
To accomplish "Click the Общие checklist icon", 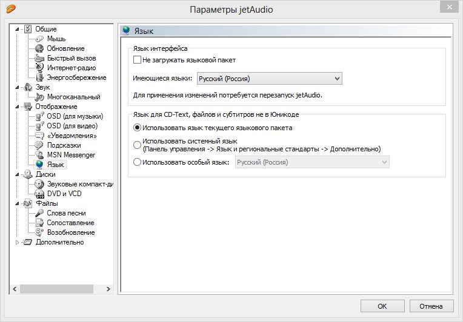I will click(28, 29).
